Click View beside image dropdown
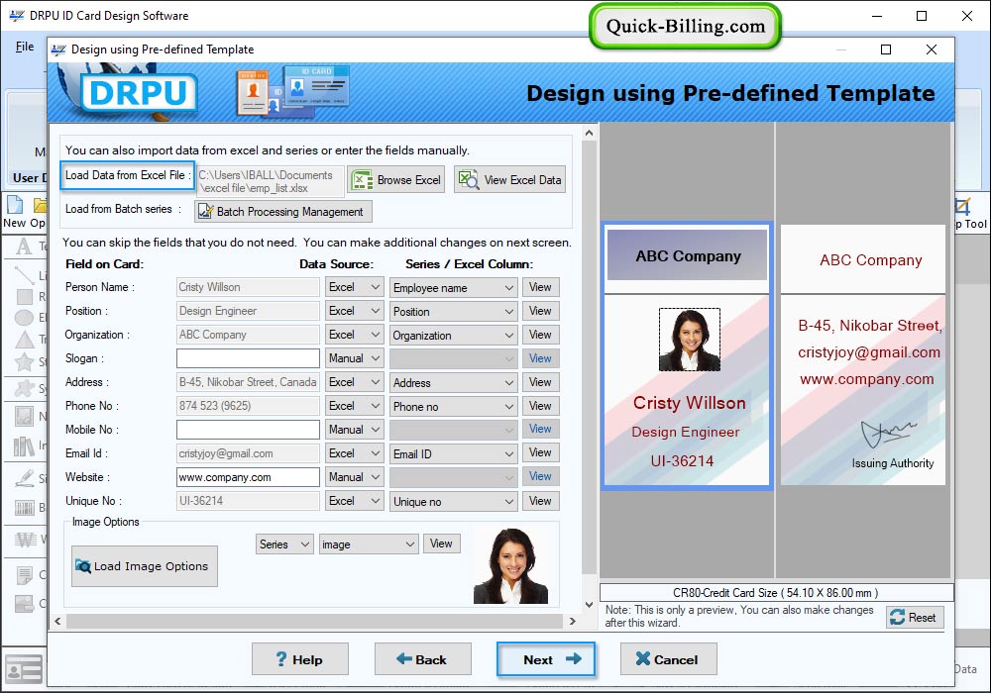991x693 pixels. [441, 544]
